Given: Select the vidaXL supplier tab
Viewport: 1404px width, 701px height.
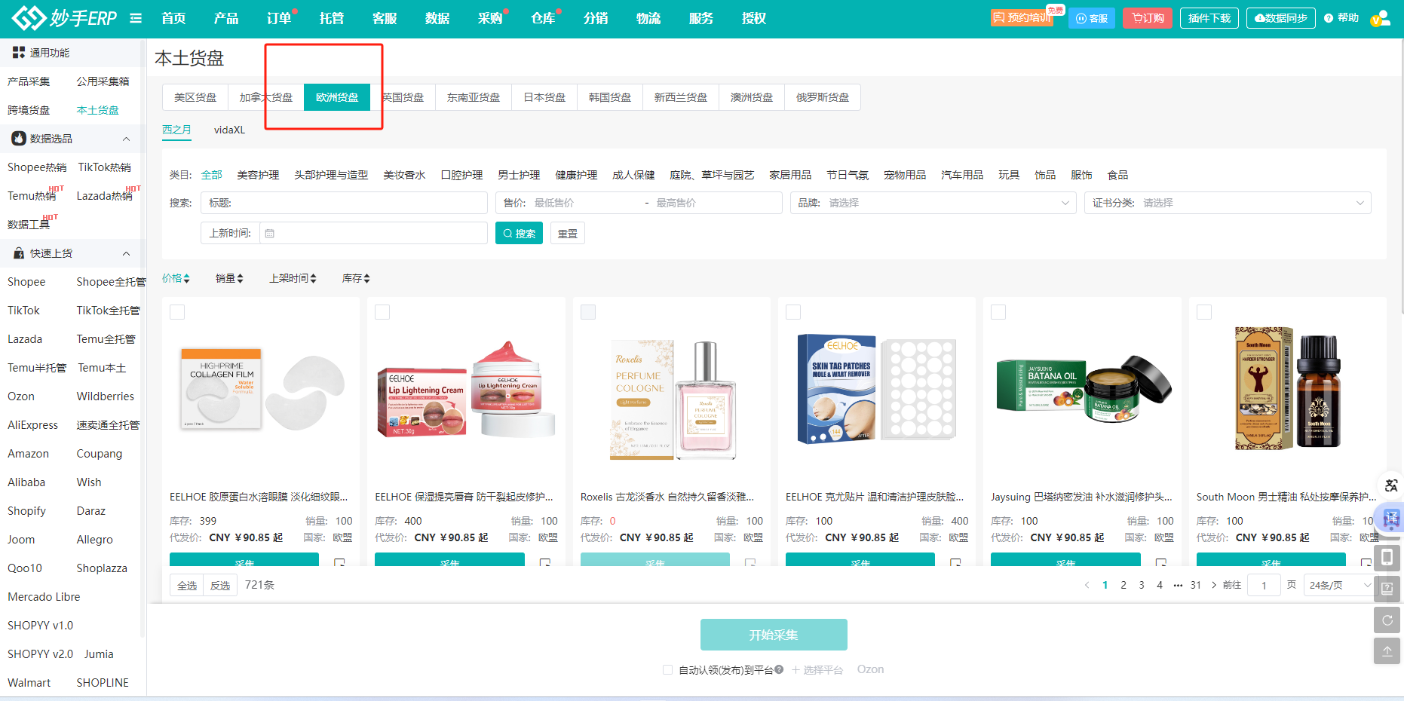Looking at the screenshot, I should 229,130.
